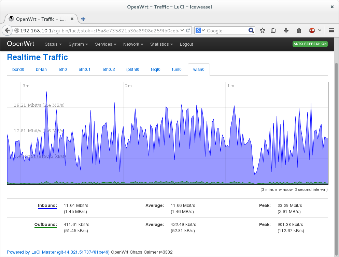This screenshot has width=339, height=257.
Task: Go to the browser home page icon
Action: click(x=299, y=30)
